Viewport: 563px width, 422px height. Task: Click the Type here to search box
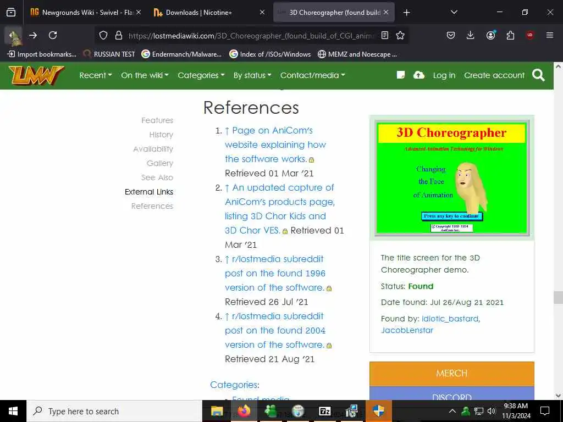(x=114, y=411)
